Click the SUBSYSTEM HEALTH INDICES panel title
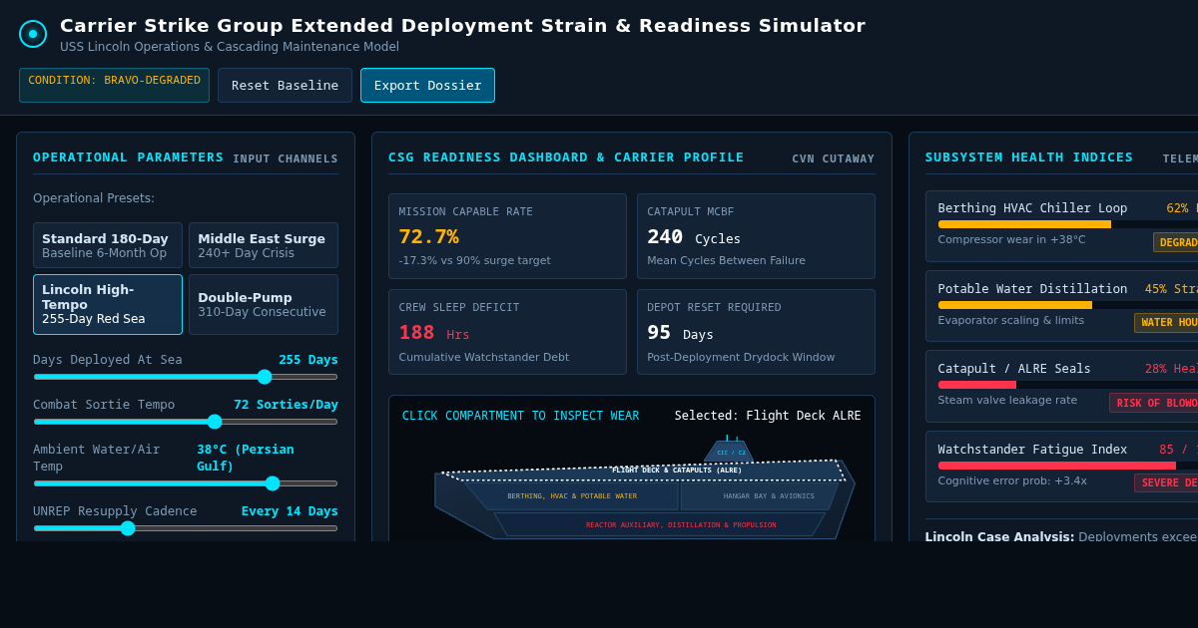Screen dimensions: 1198x628 click(1029, 157)
